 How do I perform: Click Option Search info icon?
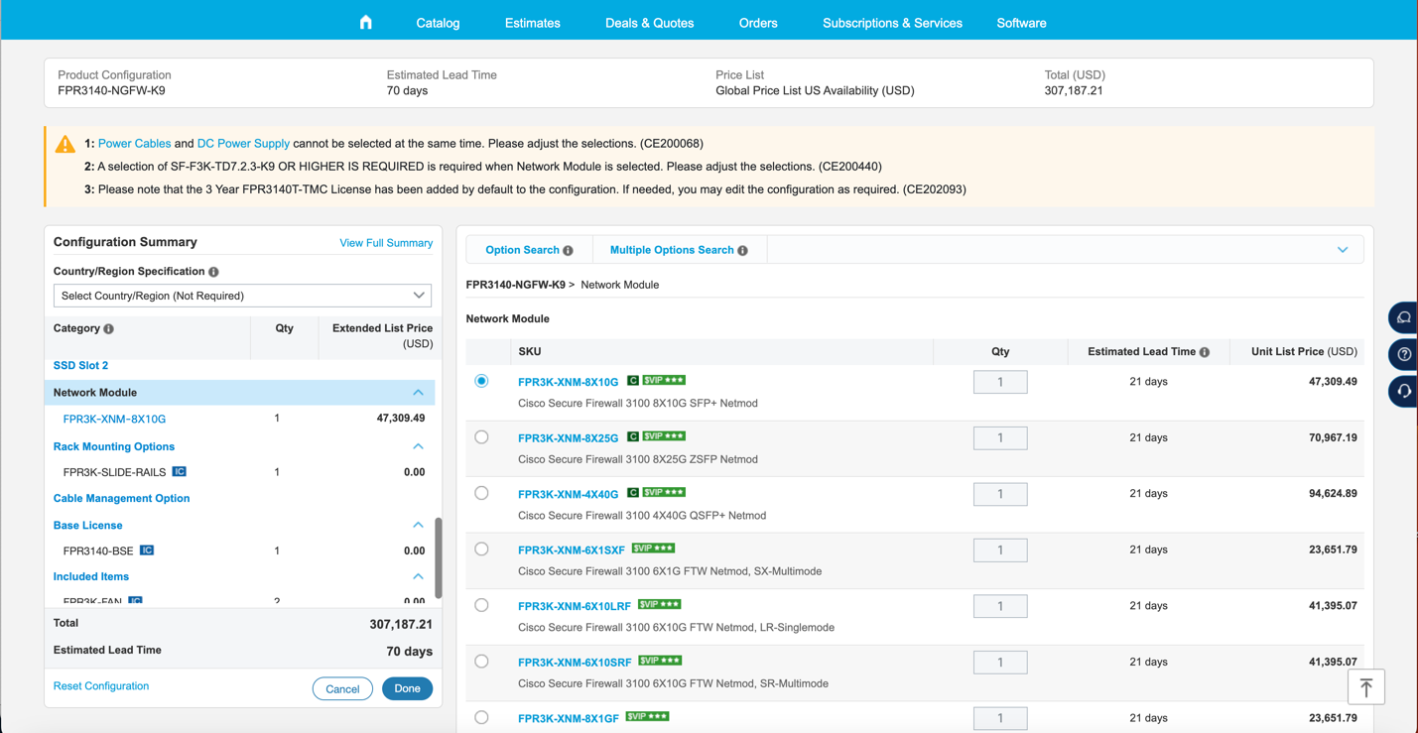pos(568,251)
